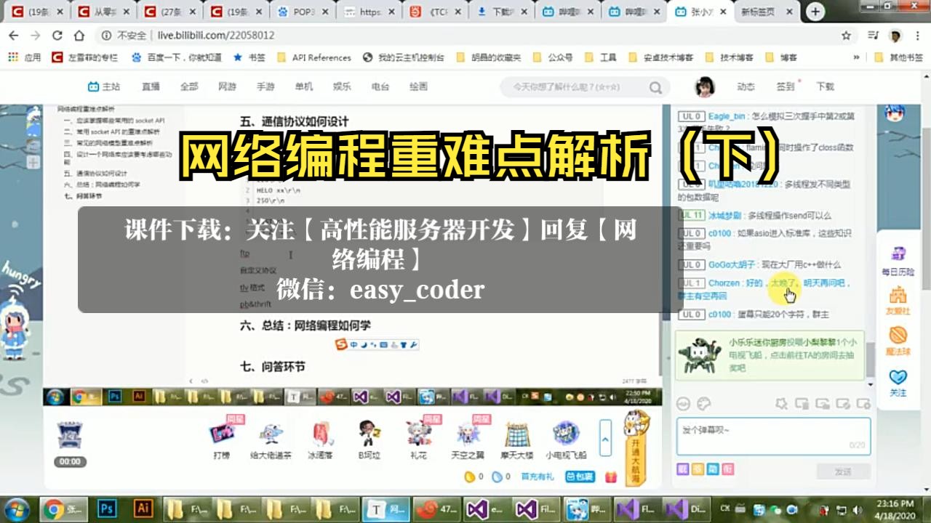Launch Photoshop from the taskbar

pos(107,509)
